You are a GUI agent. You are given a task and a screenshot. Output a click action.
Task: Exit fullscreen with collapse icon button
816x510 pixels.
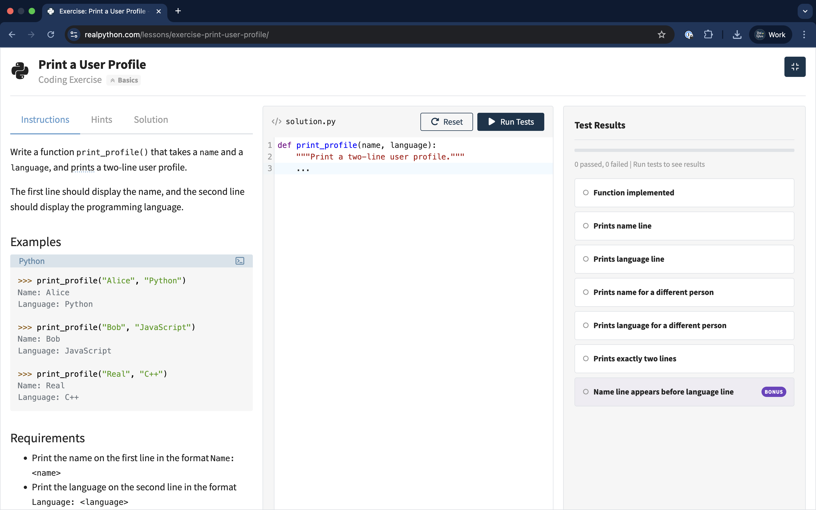(795, 67)
